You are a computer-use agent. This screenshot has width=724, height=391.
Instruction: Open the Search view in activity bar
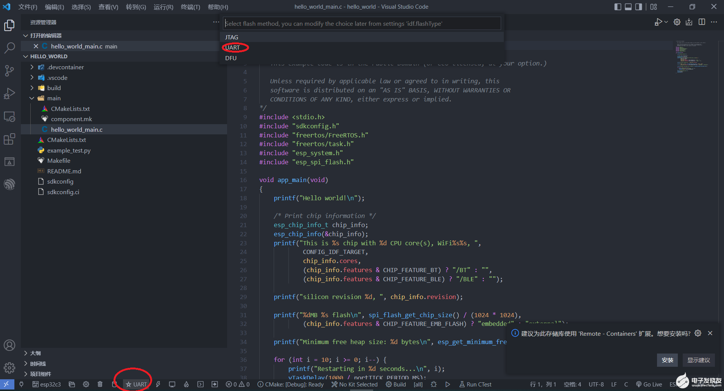9,48
